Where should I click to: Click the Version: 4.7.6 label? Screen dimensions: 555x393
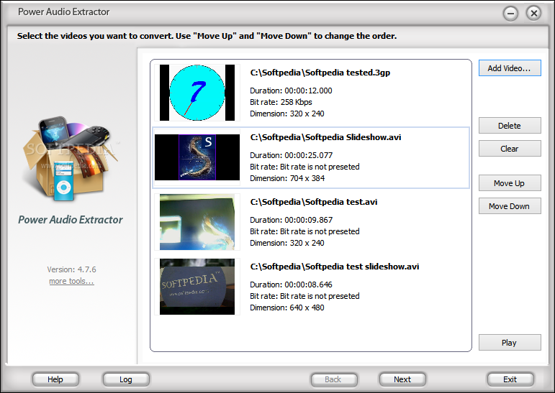(x=71, y=269)
